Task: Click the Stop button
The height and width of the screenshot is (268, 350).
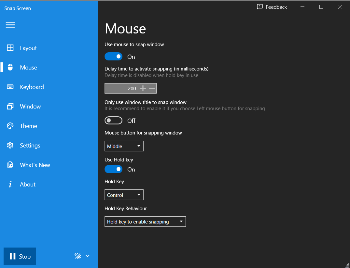Action: point(20,256)
